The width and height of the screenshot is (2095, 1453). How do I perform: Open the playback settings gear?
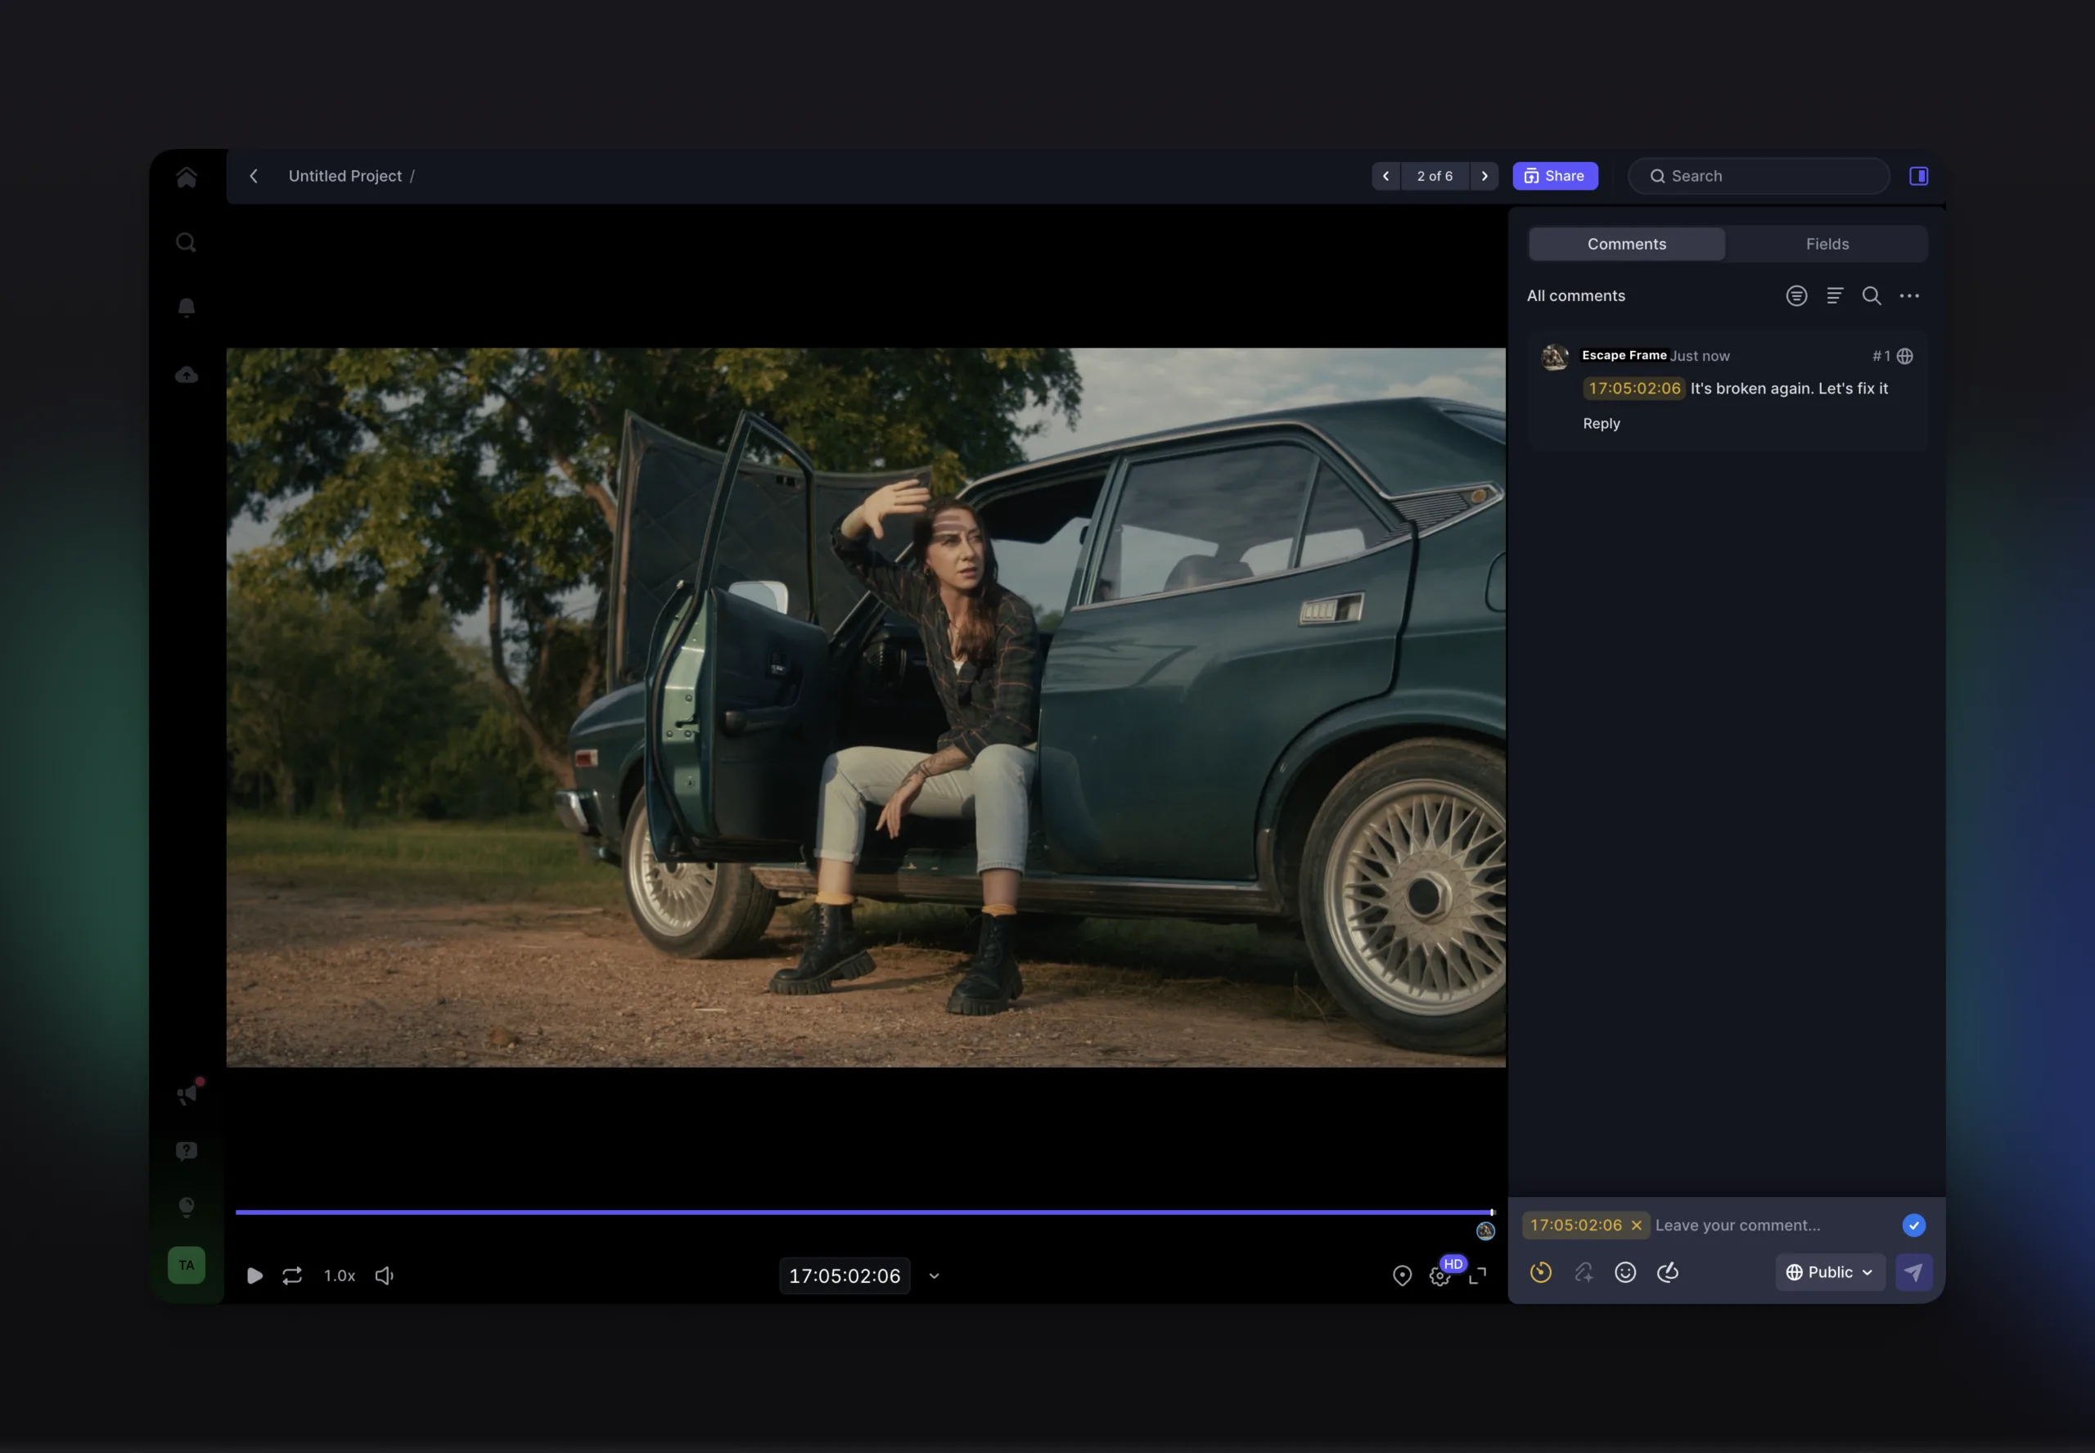click(x=1439, y=1275)
